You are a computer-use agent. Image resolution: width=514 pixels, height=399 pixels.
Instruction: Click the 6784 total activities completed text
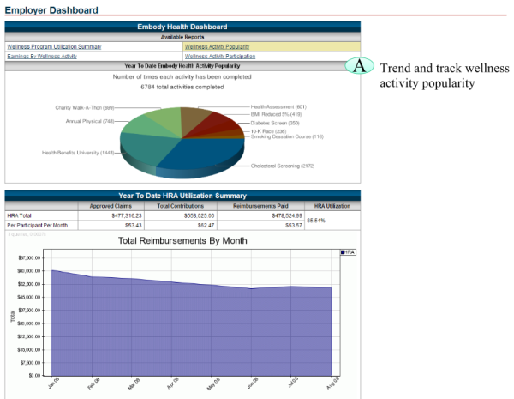coord(182,87)
